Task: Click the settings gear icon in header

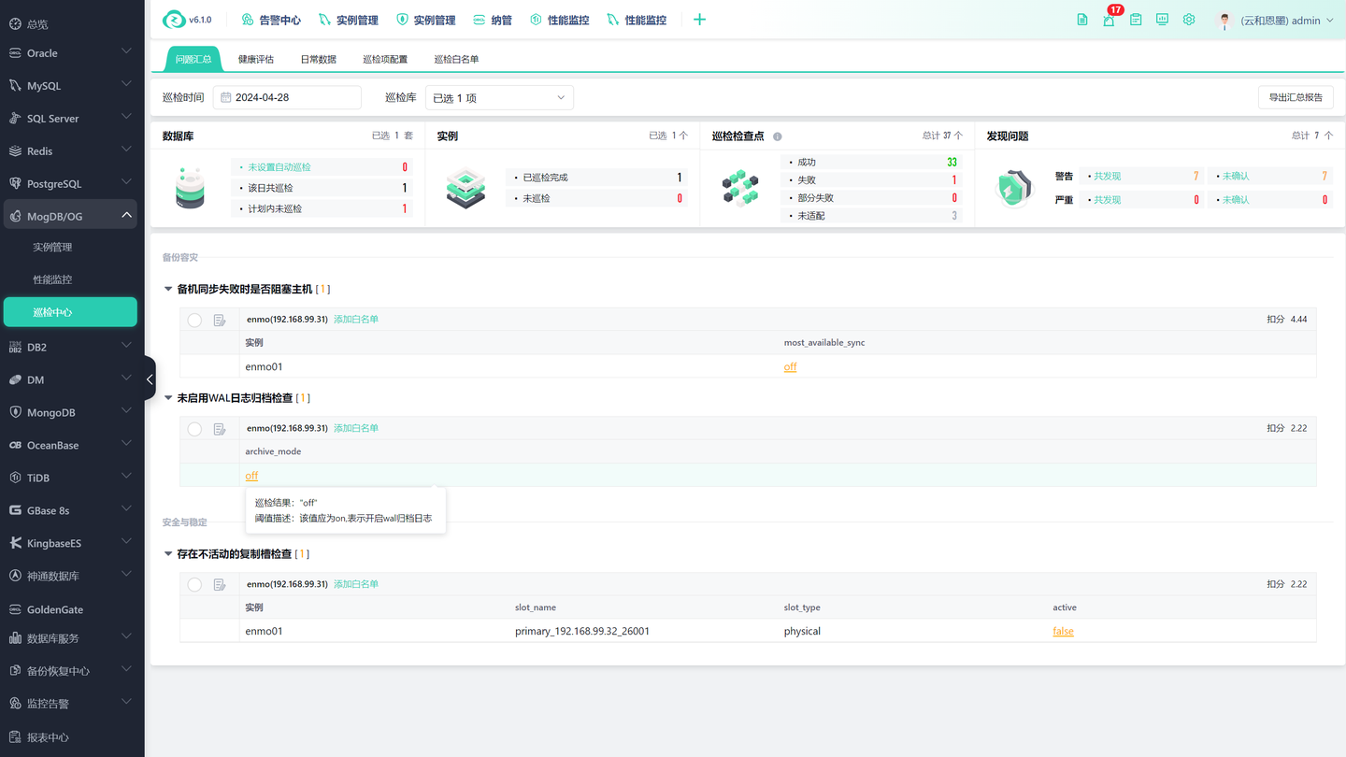Action: point(1189,20)
